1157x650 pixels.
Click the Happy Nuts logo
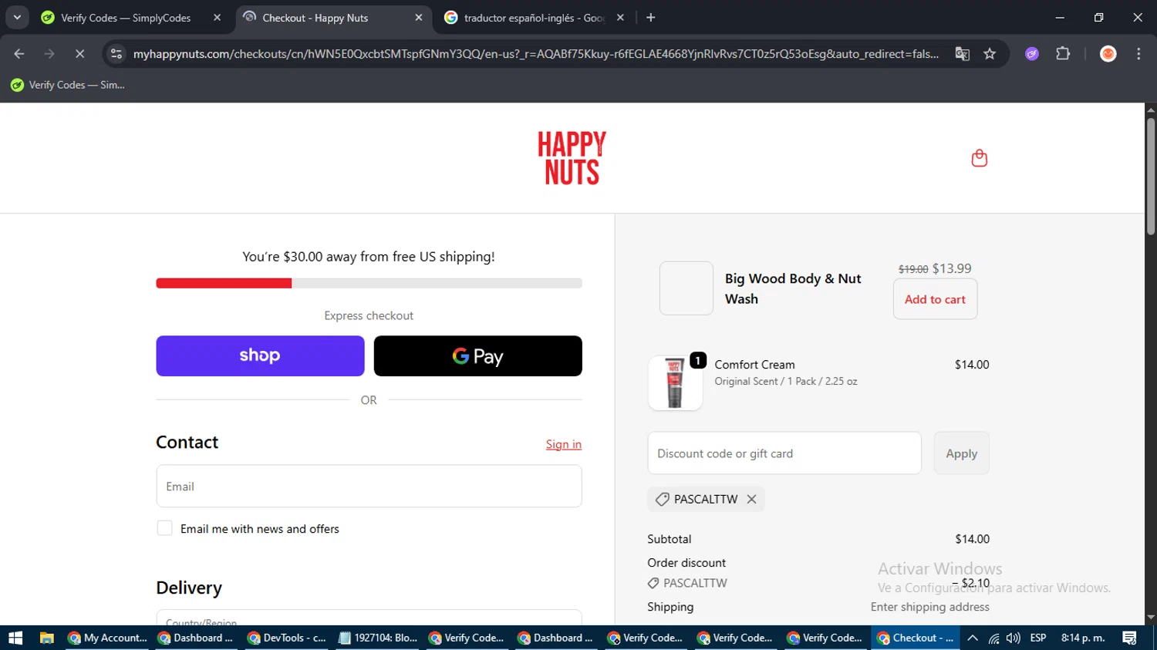pyautogui.click(x=572, y=158)
